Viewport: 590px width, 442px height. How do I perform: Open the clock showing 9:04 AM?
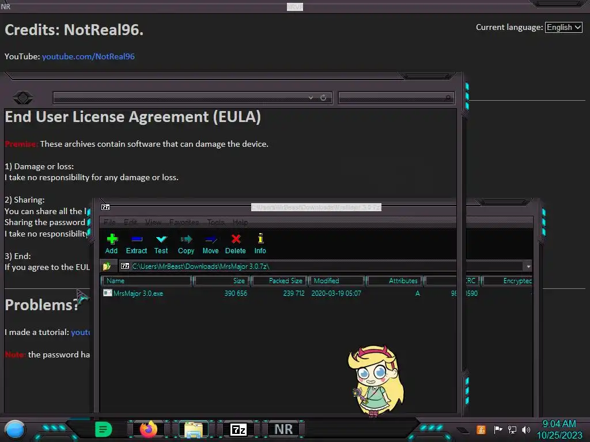click(559, 429)
